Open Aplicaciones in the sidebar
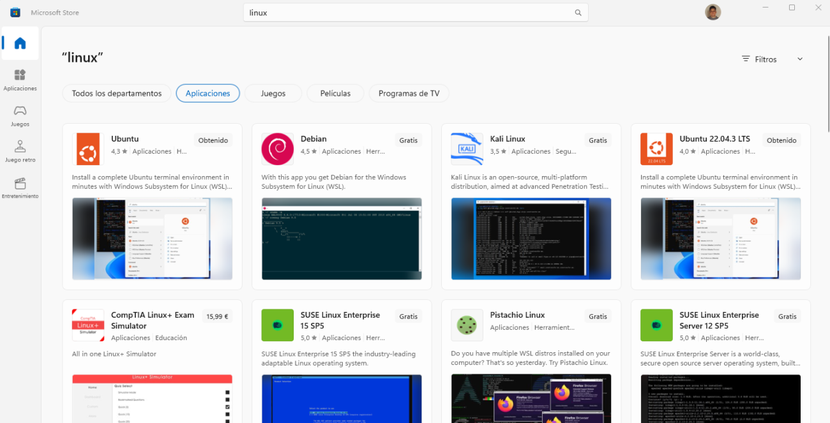The width and height of the screenshot is (830, 423). coord(20,80)
